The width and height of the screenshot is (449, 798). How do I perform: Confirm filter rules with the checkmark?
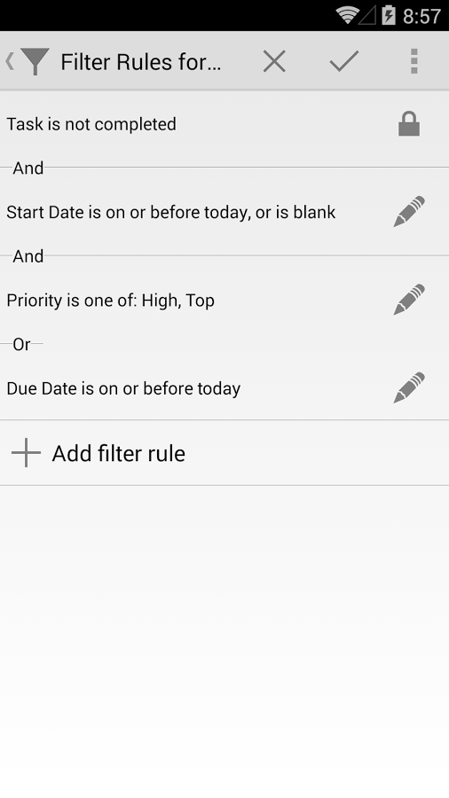tap(344, 61)
